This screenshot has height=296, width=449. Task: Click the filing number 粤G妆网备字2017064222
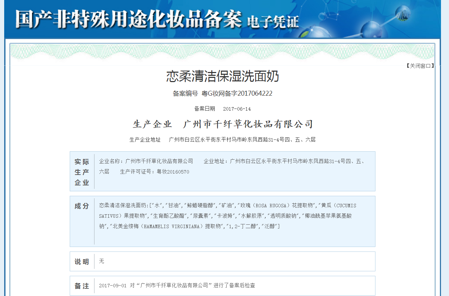[237, 93]
